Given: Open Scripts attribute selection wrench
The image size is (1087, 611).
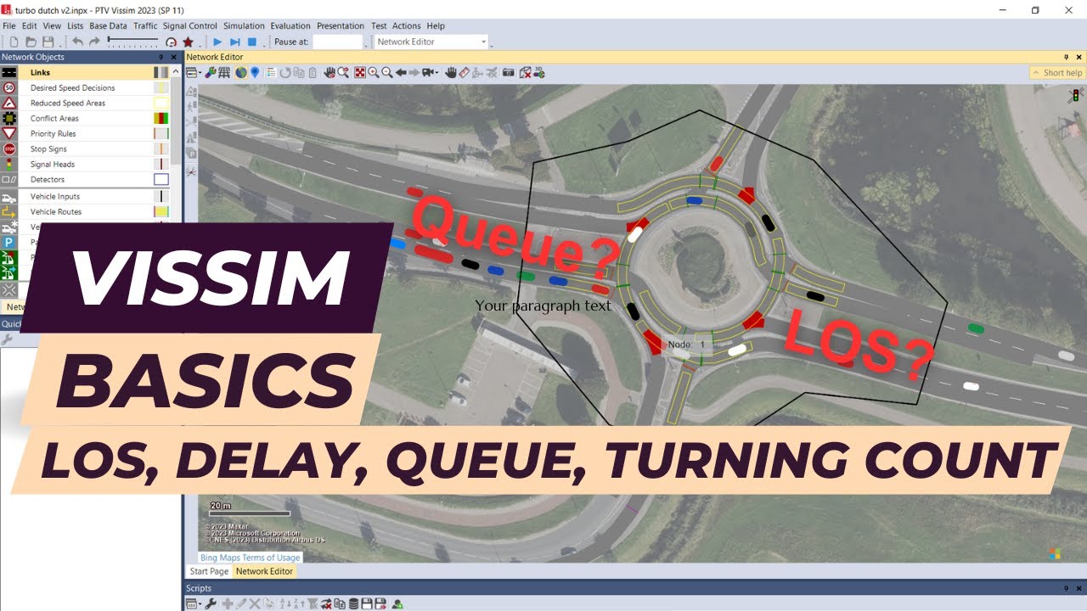Looking at the screenshot, I should coord(211,604).
